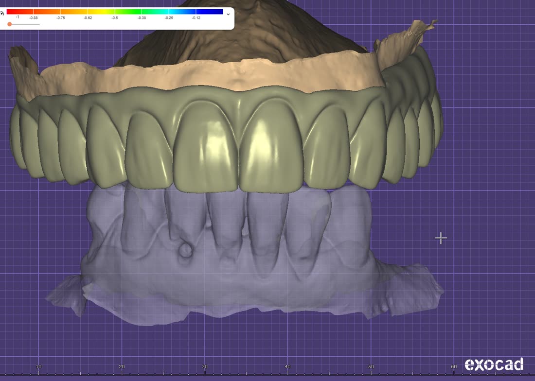Click the -0.38 scale label
This screenshot has height=381, width=535.
point(142,18)
